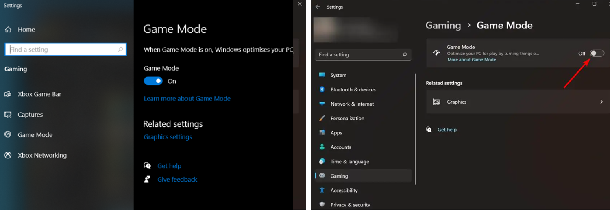Minimize the Windows 11 Settings window
The height and width of the screenshot is (210, 610).
pos(578,4)
